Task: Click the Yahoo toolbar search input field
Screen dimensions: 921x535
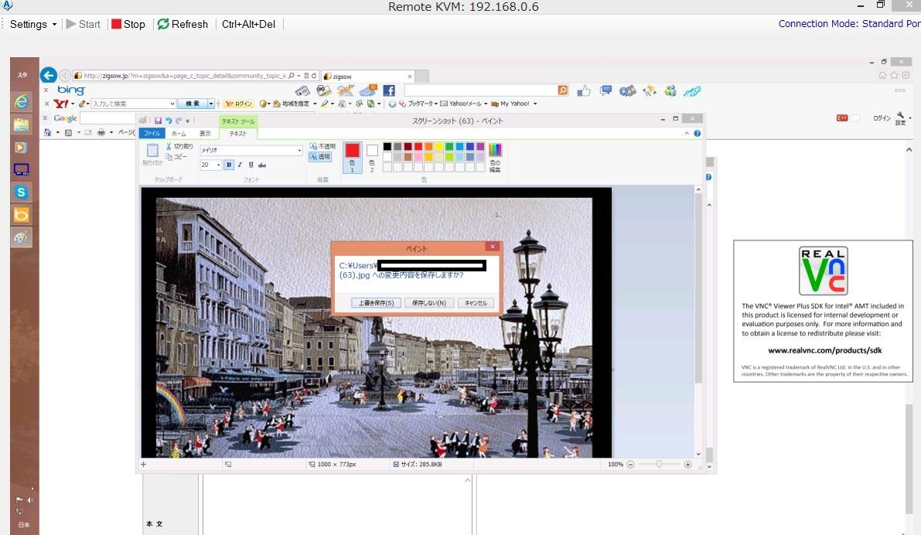Action: (x=133, y=104)
